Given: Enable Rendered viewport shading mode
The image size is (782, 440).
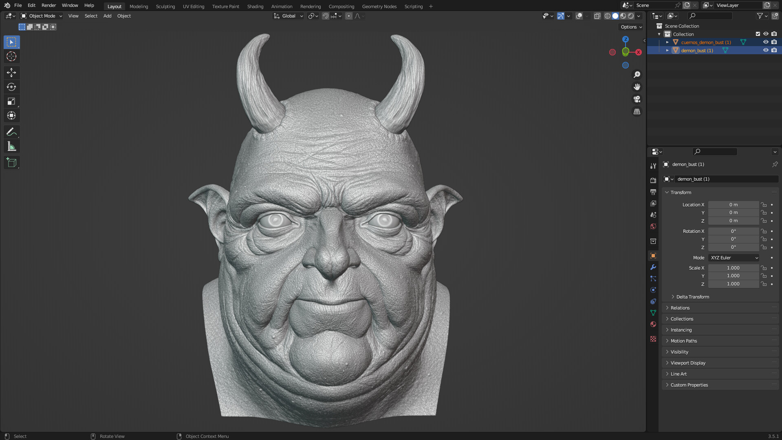Looking at the screenshot, I should 630,16.
